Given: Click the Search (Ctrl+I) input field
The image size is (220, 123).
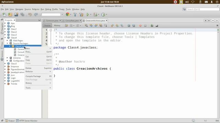Looking at the screenshot, I should (203, 9).
